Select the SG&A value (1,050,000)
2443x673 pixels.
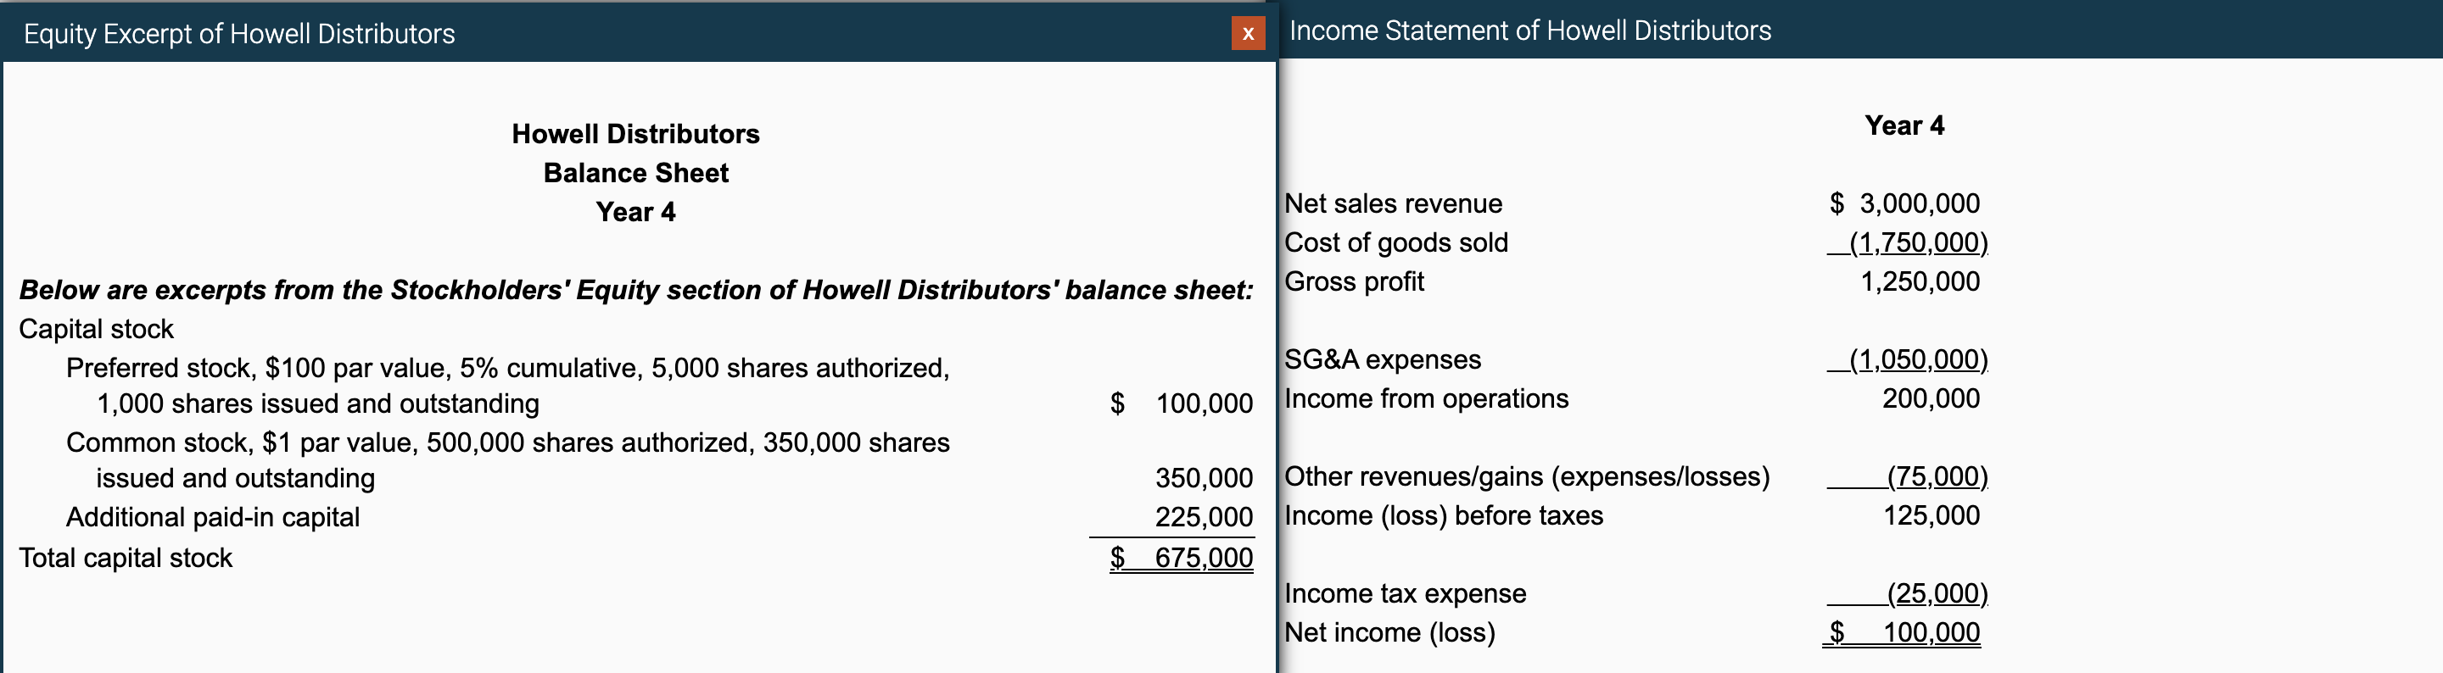point(1908,359)
